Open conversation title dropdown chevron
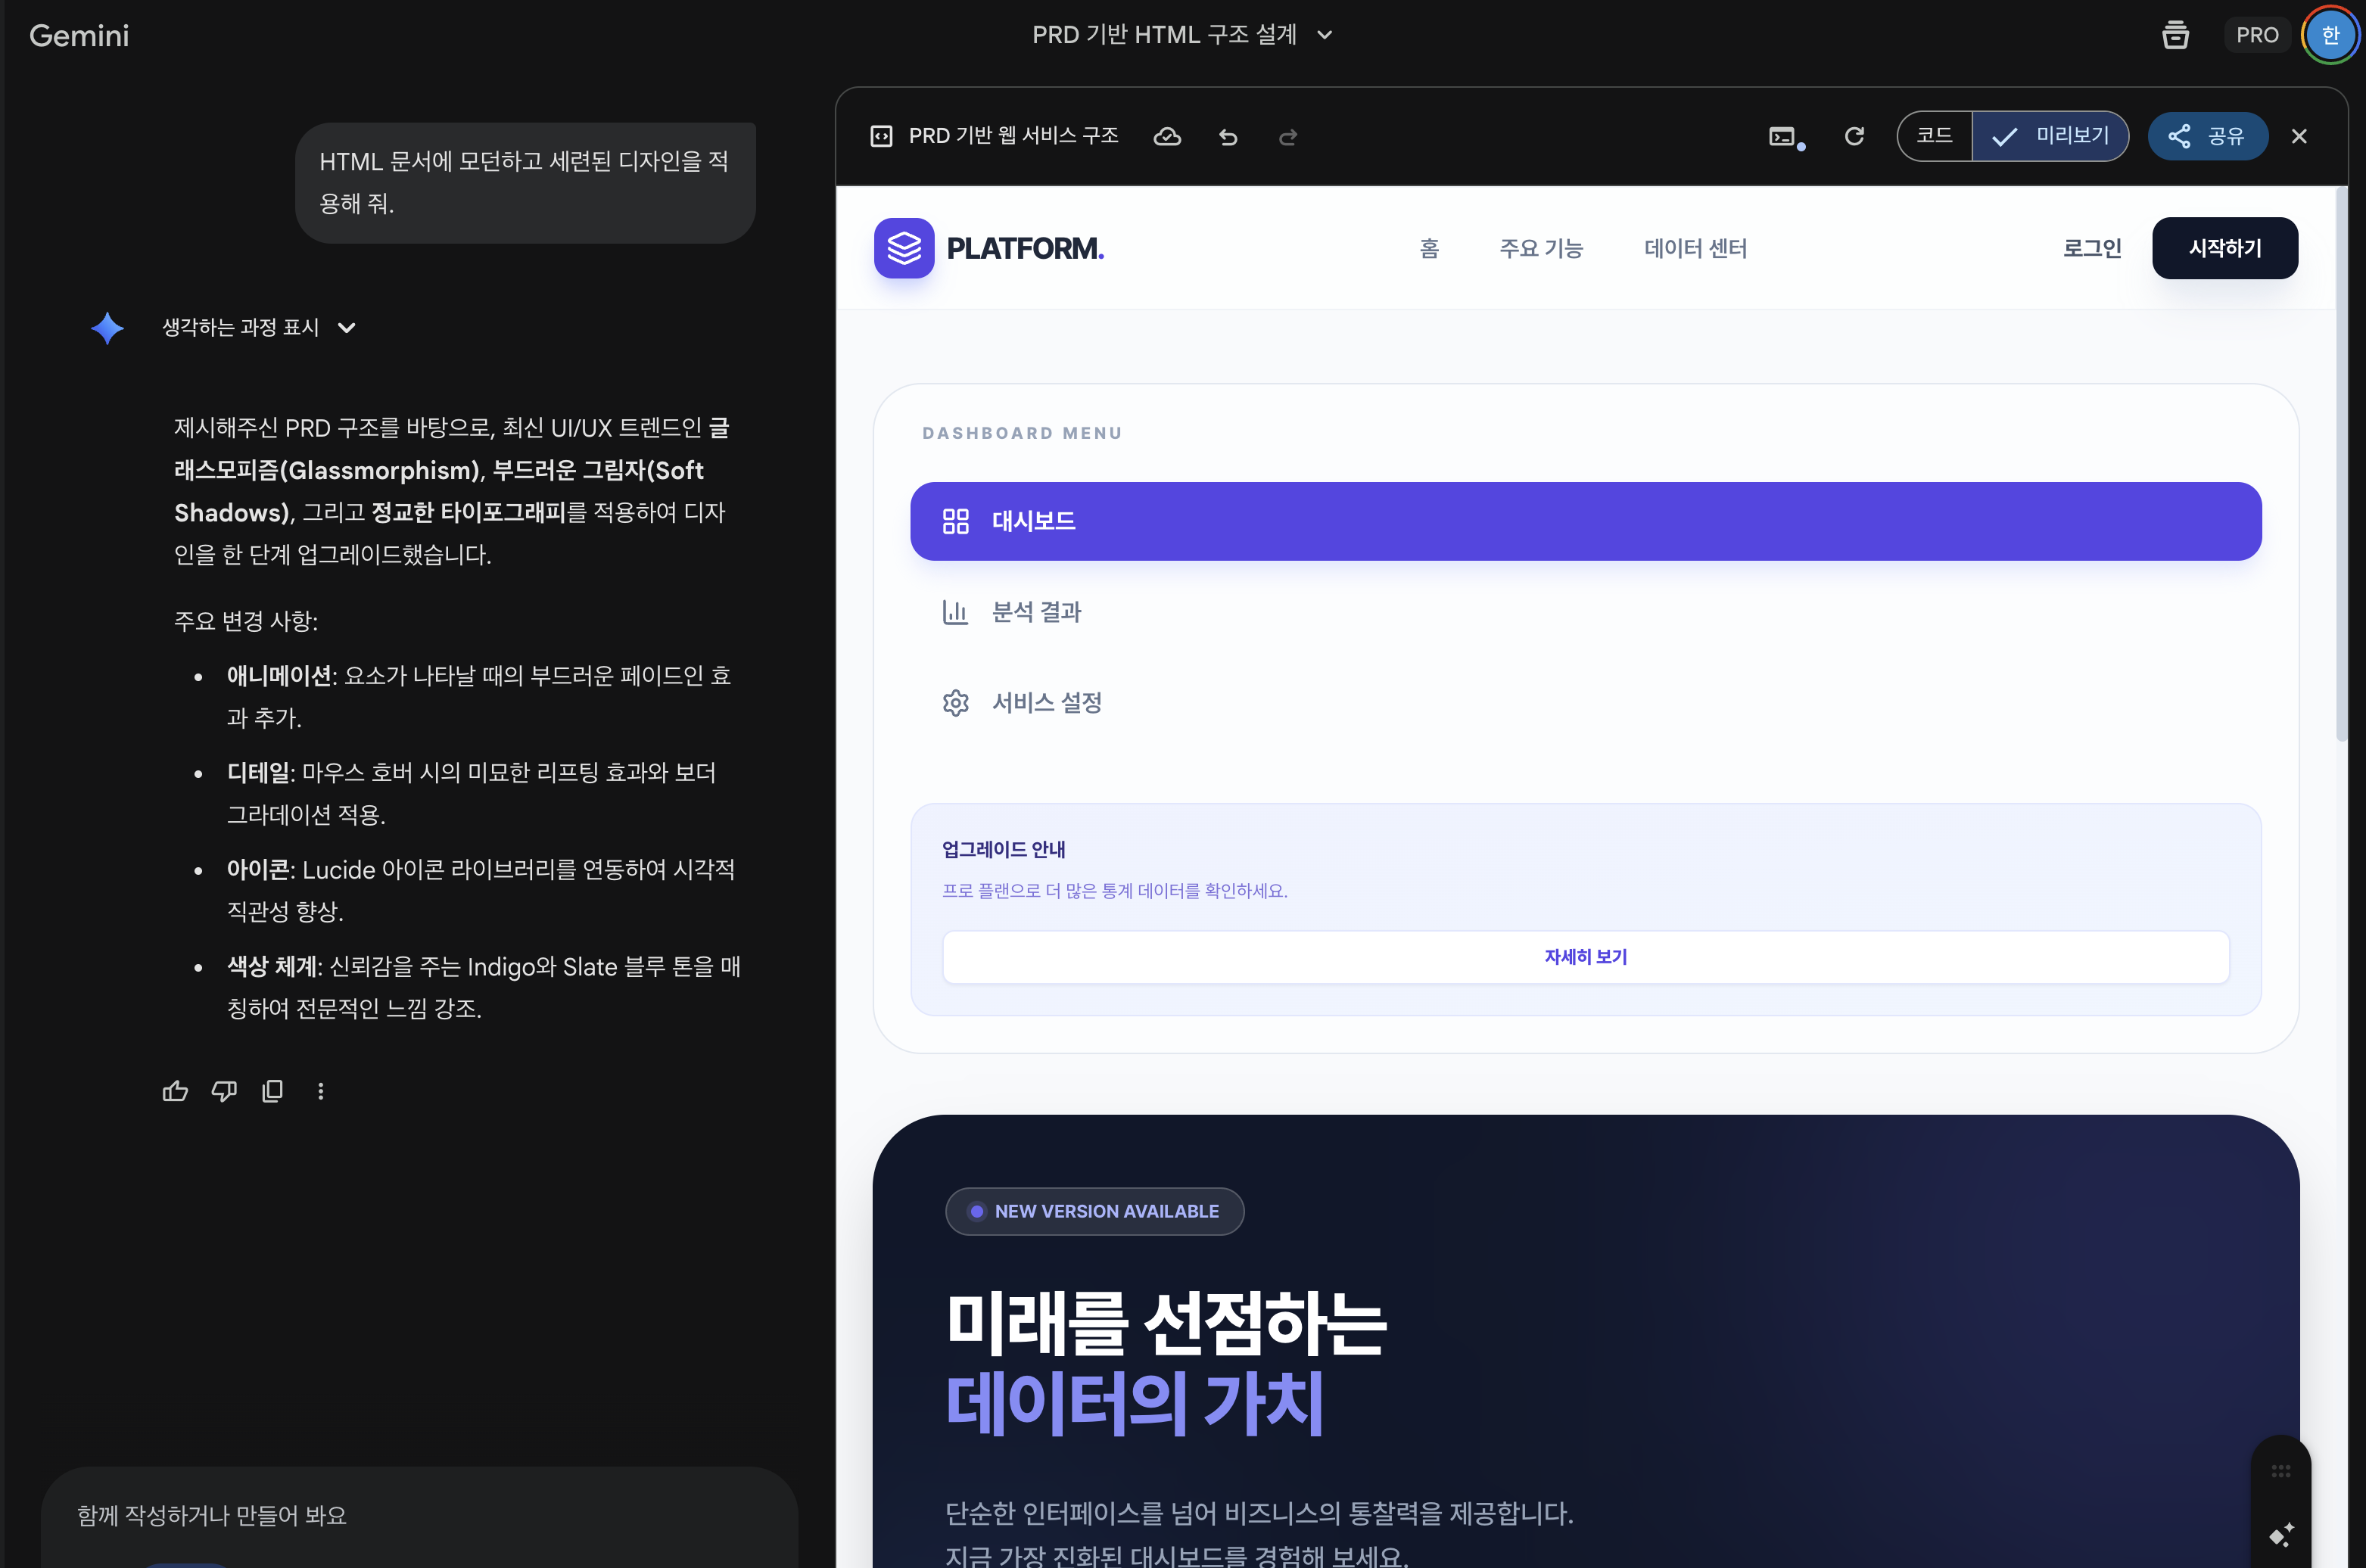The width and height of the screenshot is (2366, 1568). [1325, 35]
